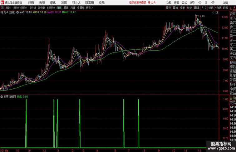Click the MA10: 10.18 label
This screenshot has height=152, width=236.
(x=40, y=12)
